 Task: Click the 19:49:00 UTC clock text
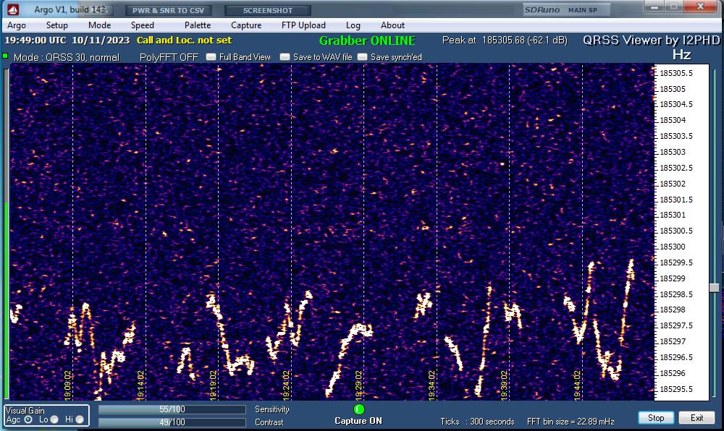tap(35, 40)
